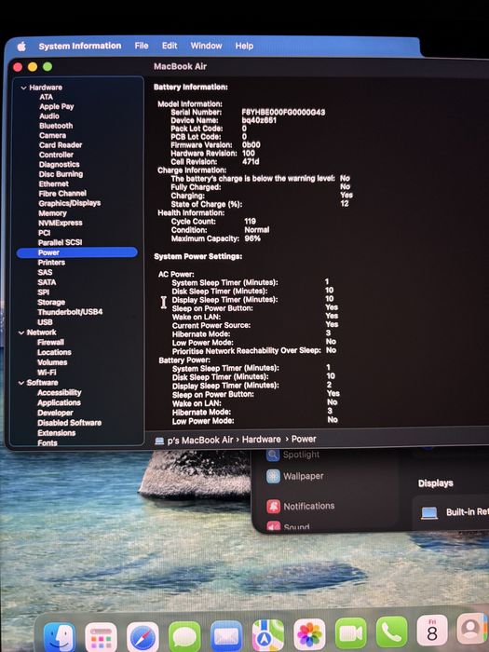Select Disabled Software in the sidebar
Viewport: 489px width, 652px height.
(x=70, y=423)
